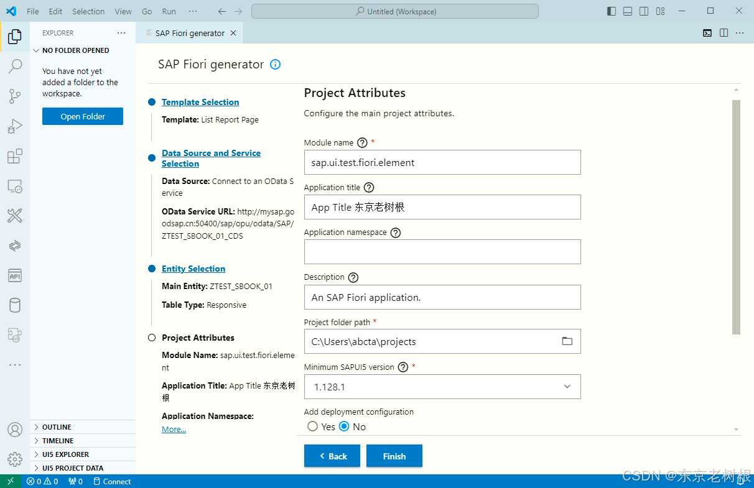Open the View menu
The image size is (754, 488).
coord(123,11)
